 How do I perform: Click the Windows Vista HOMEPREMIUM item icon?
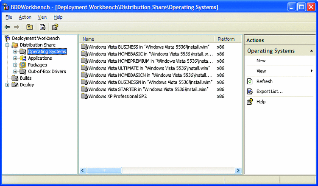coord(84,61)
